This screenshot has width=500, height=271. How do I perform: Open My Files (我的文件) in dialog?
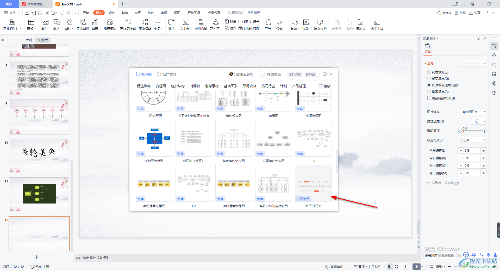tap(167, 75)
